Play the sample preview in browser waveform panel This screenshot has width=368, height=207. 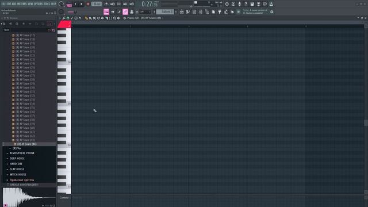[5, 205]
